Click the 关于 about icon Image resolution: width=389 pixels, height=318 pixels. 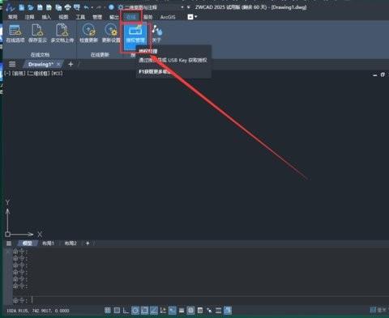(x=156, y=33)
